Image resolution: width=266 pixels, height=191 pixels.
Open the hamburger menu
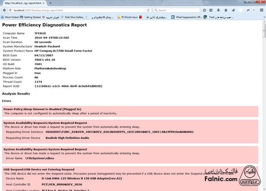(261, 10)
